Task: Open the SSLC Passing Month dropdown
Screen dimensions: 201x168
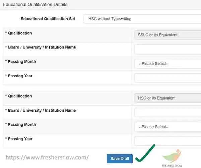Action: [x=168, y=64]
